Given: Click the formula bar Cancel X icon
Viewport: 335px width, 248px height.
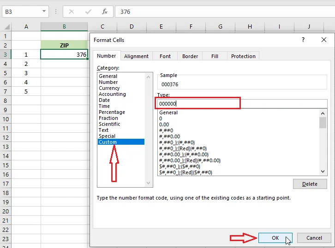Looking at the screenshot, I should (x=72, y=12).
